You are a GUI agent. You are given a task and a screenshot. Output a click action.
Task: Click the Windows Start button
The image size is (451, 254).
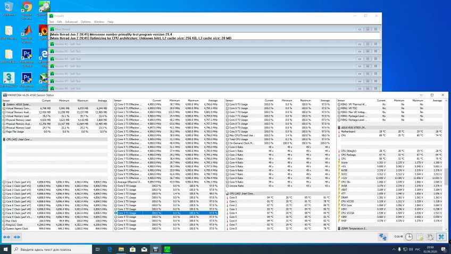6,249
